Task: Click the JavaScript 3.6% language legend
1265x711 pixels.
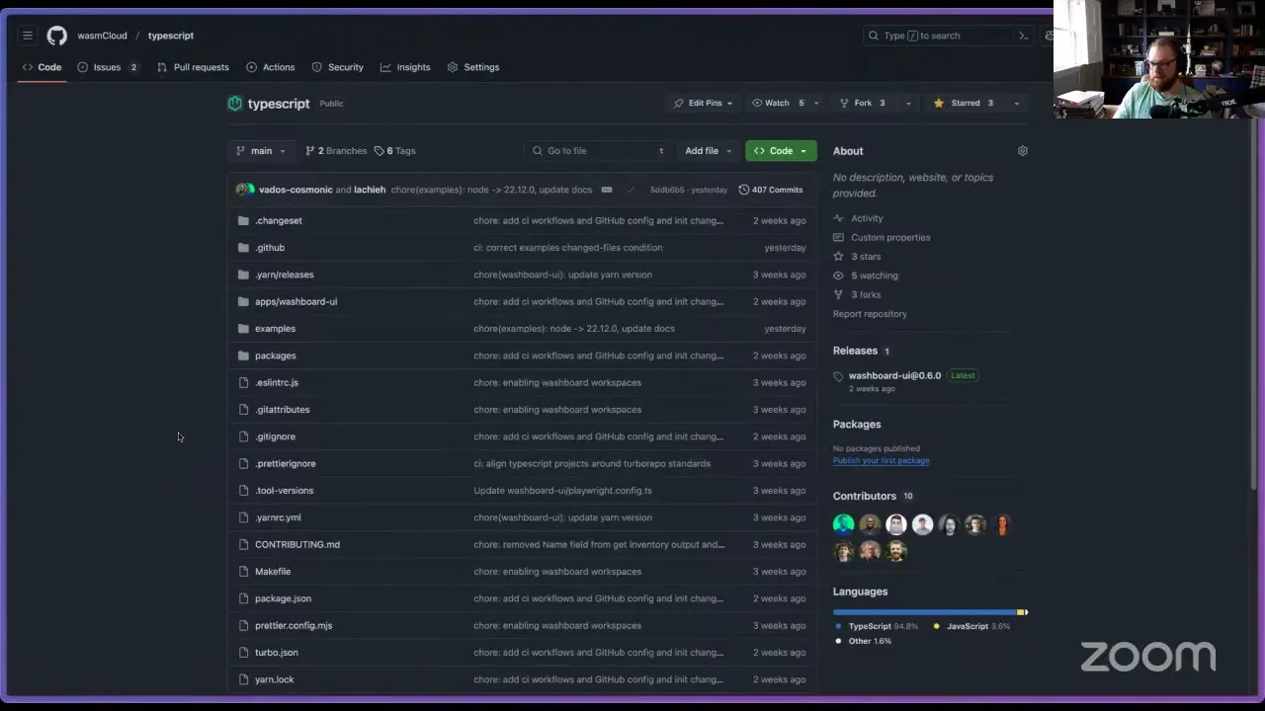Action: click(971, 626)
